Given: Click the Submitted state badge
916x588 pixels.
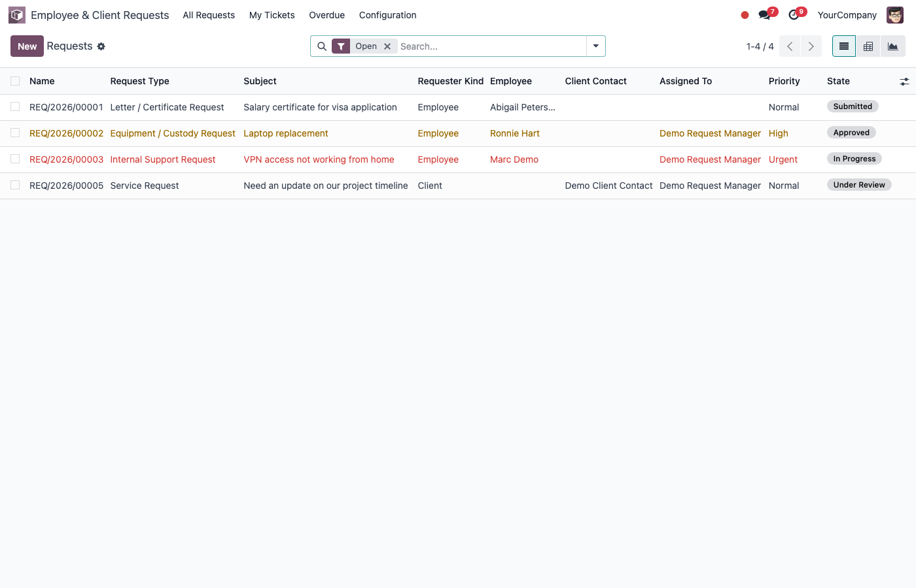Looking at the screenshot, I should pyautogui.click(x=853, y=106).
